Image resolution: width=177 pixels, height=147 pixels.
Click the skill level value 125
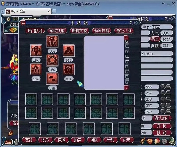(52, 88)
